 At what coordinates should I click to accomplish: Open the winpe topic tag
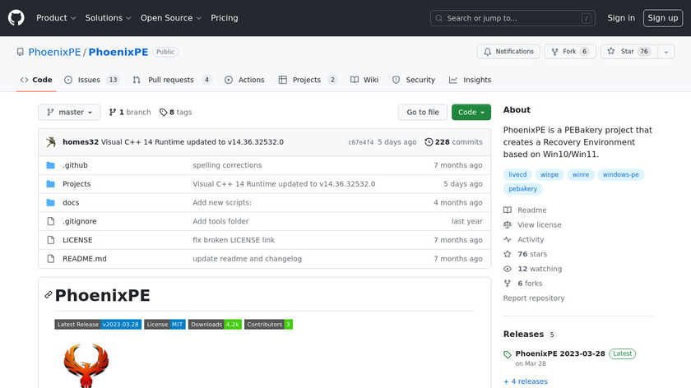coord(549,174)
